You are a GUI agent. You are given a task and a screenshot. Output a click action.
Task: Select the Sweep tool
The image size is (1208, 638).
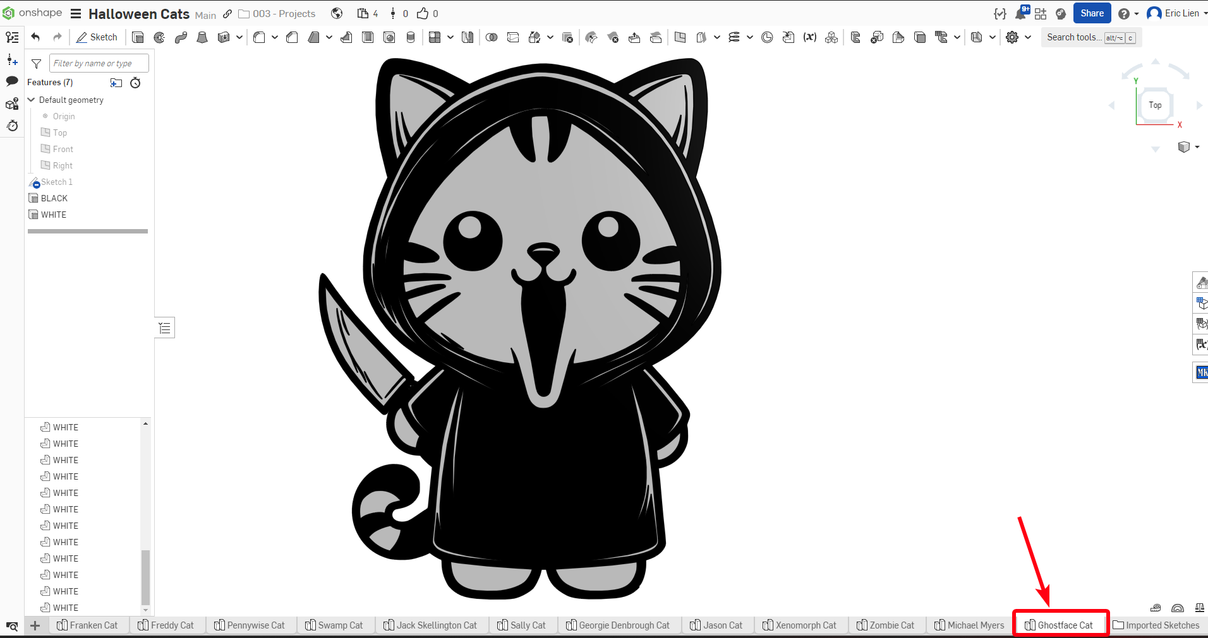coord(181,37)
